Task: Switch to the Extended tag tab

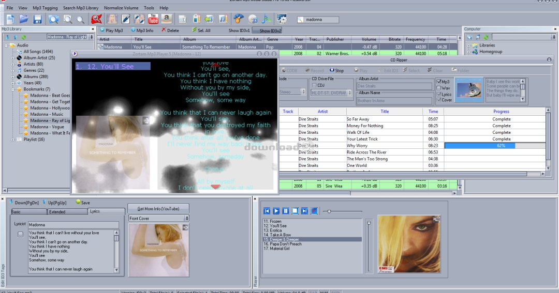Action: [x=67, y=212]
